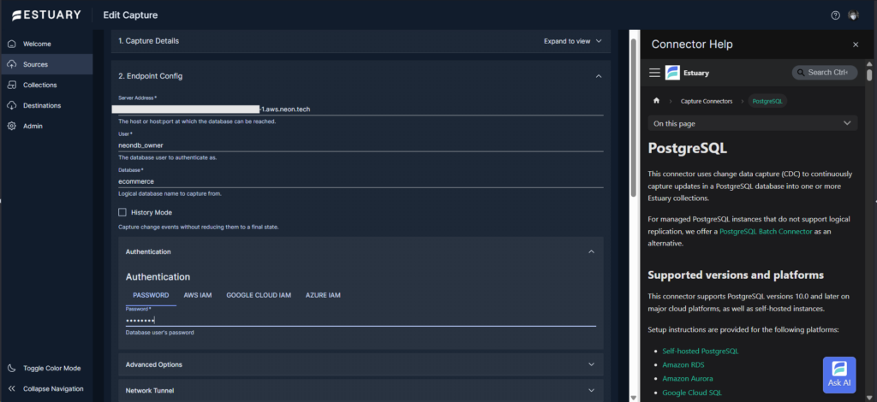This screenshot has height=402, width=877.
Task: Click the Toggle Color Mode moon icon
Action: pos(12,369)
